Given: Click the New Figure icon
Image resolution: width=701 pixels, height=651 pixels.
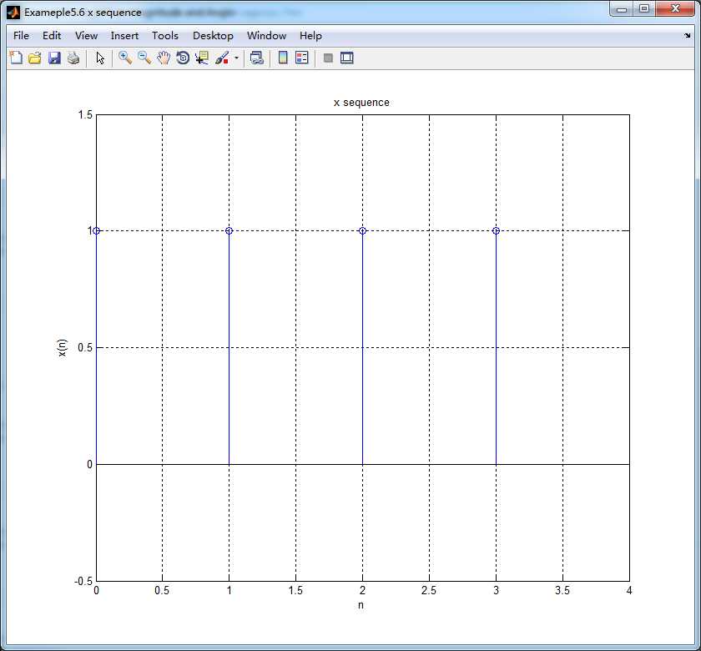Looking at the screenshot, I should 16,58.
